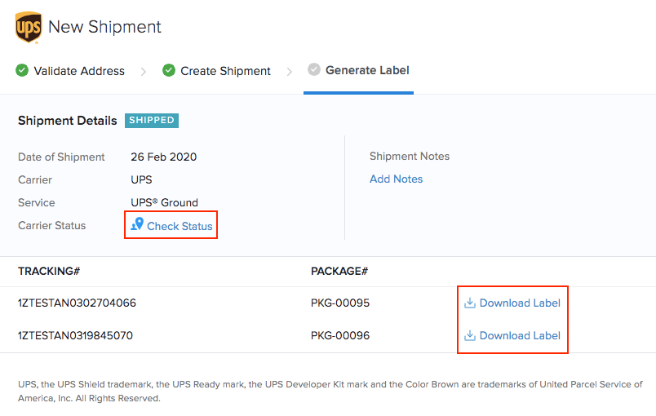Click the chevron arrow after Create Shipment

(289, 71)
